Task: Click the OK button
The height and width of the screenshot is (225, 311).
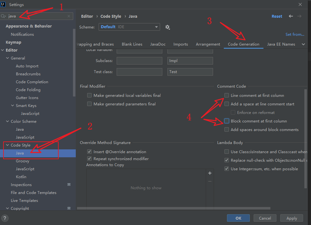Action: [238, 218]
